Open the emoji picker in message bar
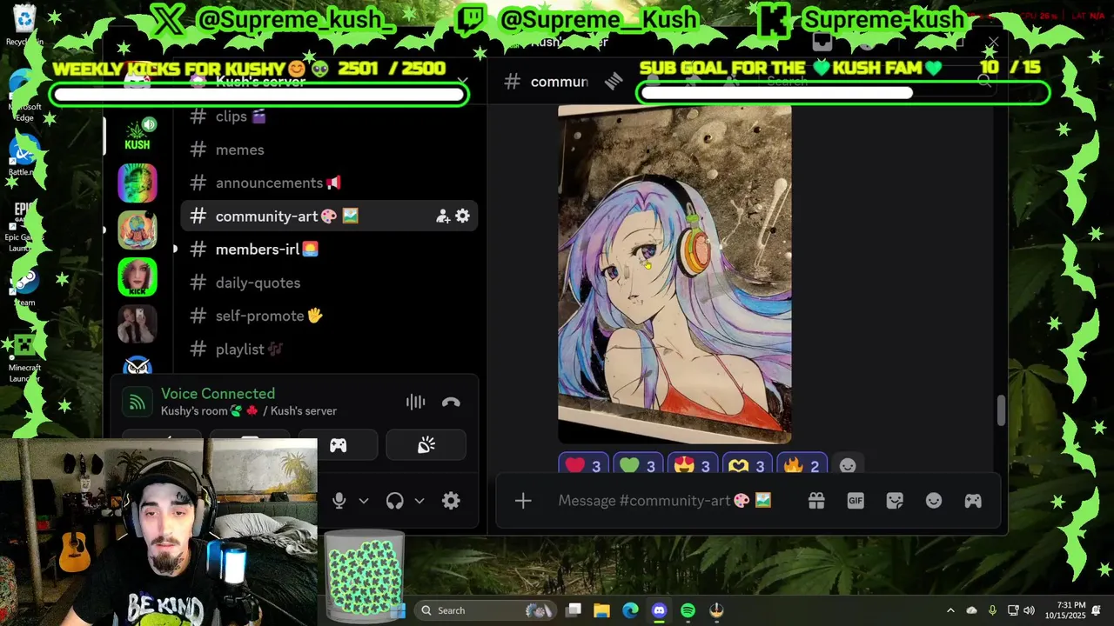The image size is (1114, 626). pos(934,501)
